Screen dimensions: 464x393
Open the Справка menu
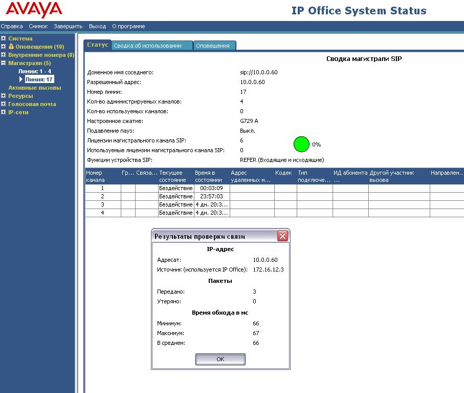pos(12,26)
